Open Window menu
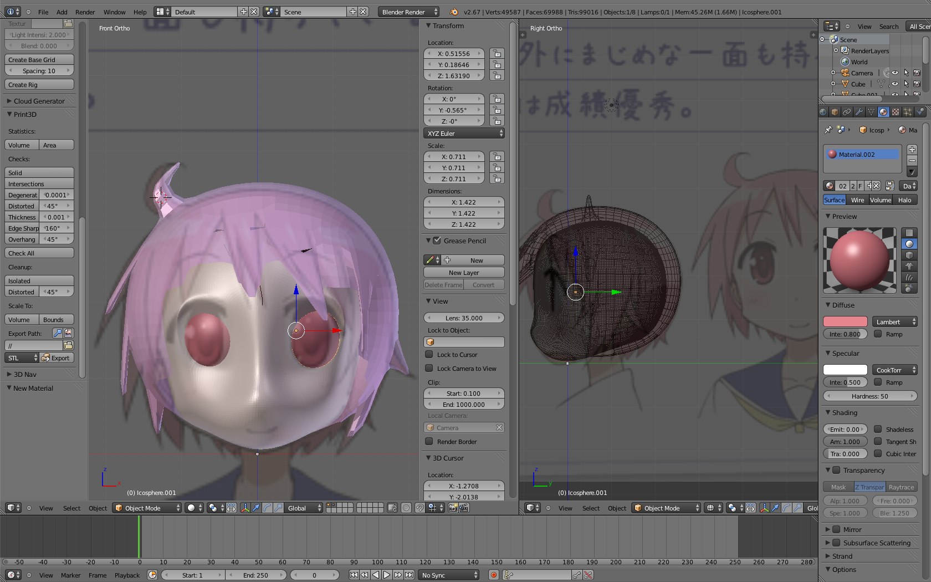 click(114, 12)
